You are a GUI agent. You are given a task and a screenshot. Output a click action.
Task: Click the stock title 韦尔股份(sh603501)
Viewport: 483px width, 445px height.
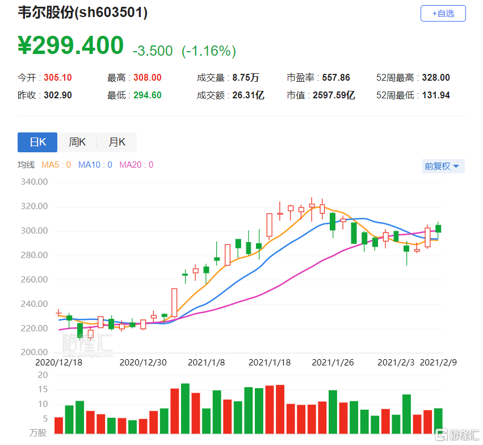[82, 13]
